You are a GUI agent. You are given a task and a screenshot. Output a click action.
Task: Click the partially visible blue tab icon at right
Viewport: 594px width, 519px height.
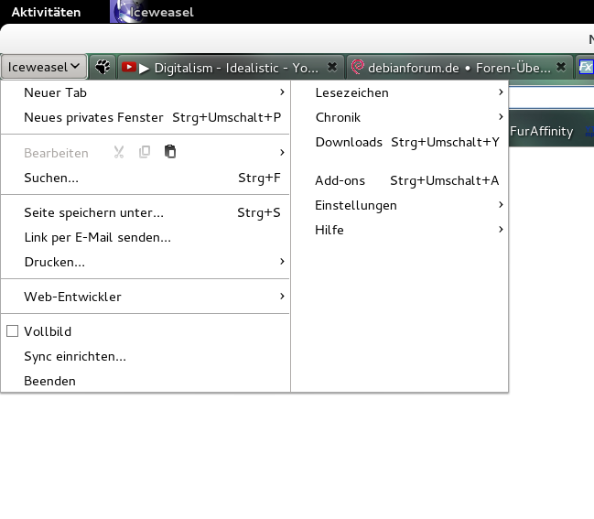pyautogui.click(x=586, y=68)
